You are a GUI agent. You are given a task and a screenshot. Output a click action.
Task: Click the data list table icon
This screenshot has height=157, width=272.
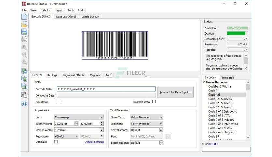[x=24, y=95]
